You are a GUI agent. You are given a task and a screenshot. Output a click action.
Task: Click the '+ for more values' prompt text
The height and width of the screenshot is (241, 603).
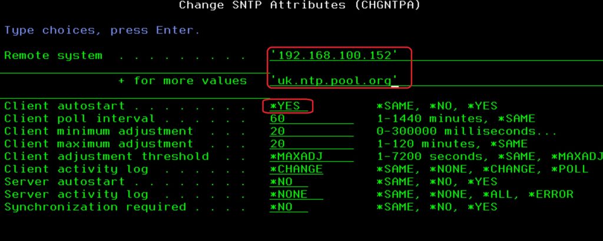183,81
